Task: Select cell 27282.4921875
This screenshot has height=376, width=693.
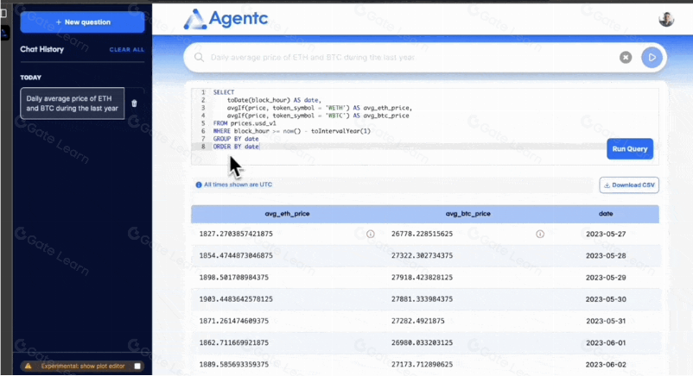Action: tap(417, 321)
